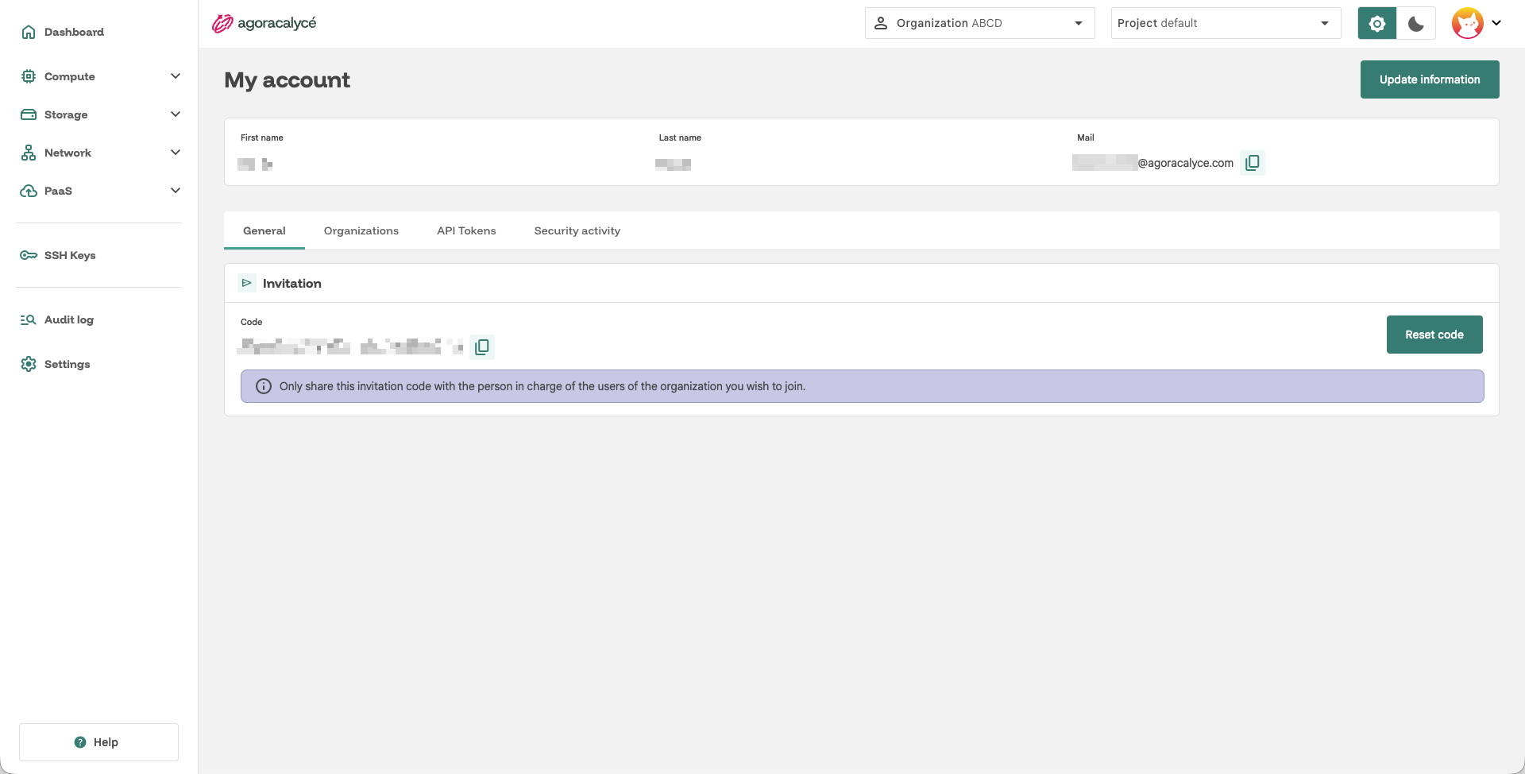Switch to light theme with the sun button

point(1377,23)
